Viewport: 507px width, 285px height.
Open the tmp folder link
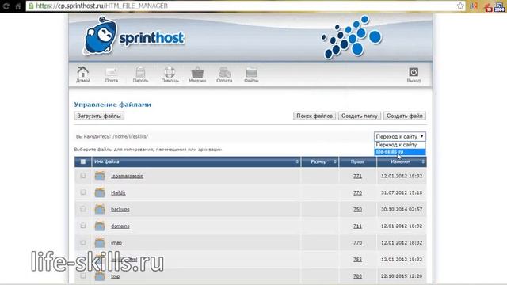pyautogui.click(x=116, y=276)
